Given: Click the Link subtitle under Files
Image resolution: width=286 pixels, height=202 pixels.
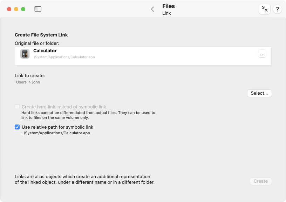Looking at the screenshot, I should pos(166,13).
